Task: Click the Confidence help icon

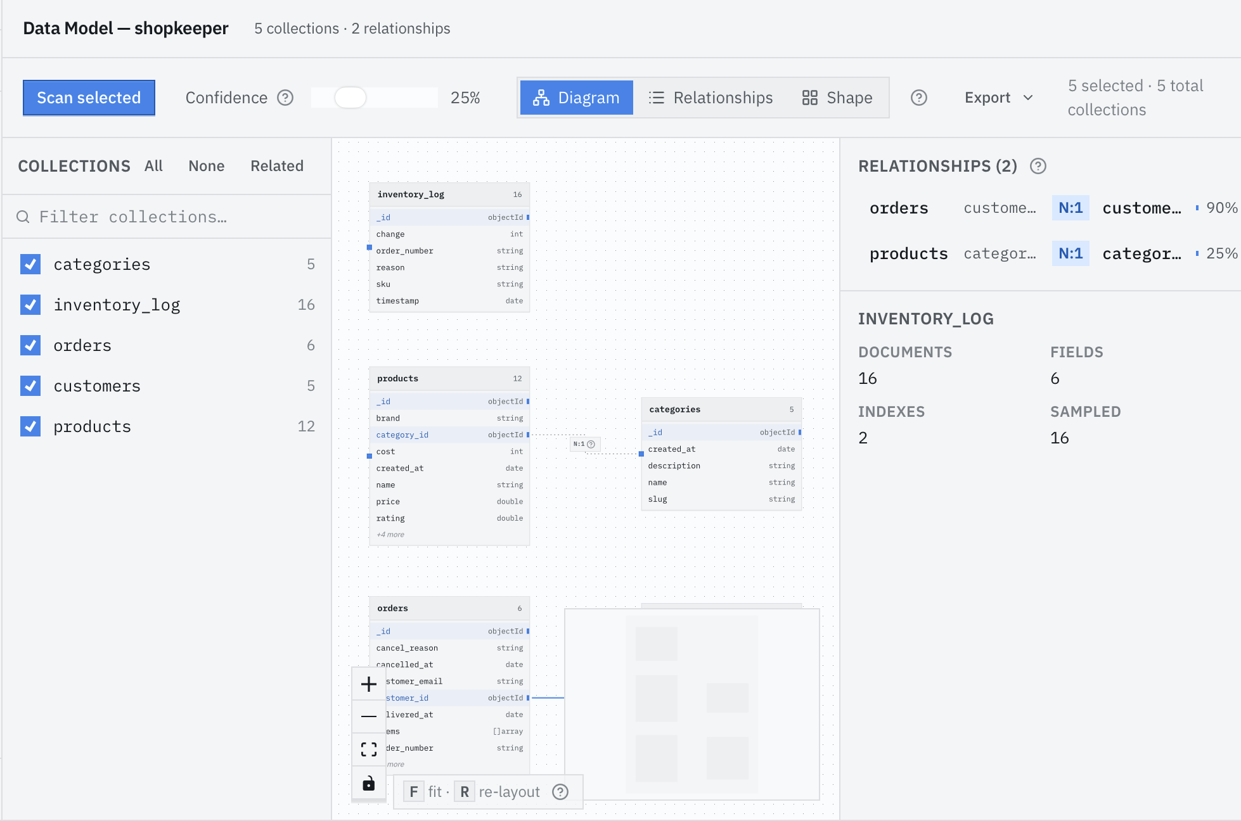Action: click(286, 98)
